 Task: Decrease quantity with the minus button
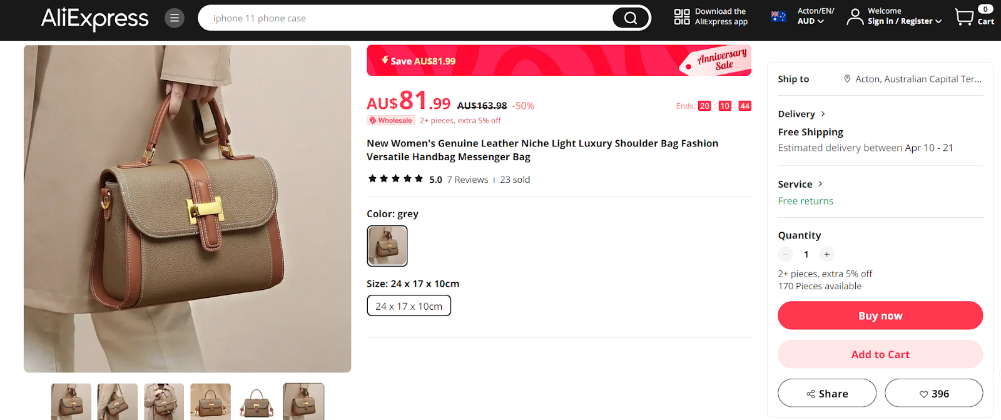(x=785, y=254)
